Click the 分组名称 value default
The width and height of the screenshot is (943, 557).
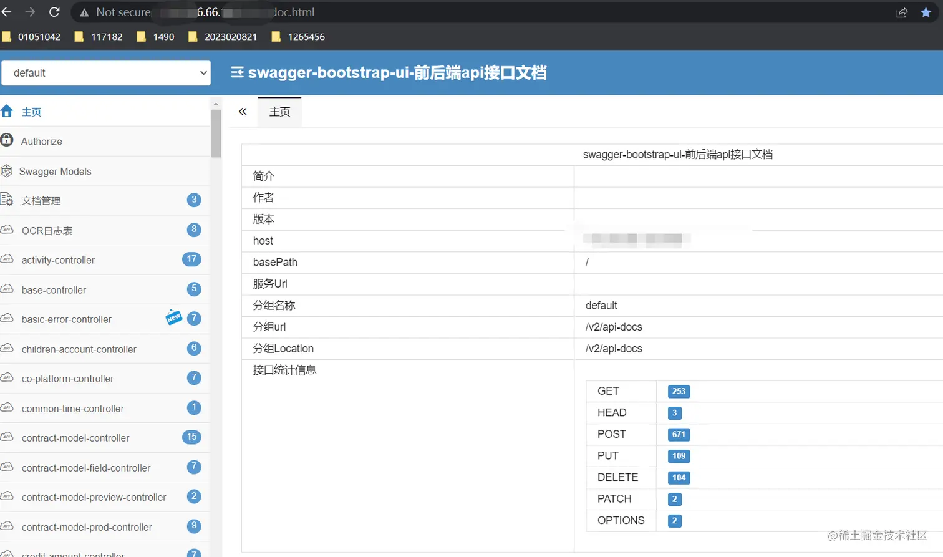tap(601, 306)
